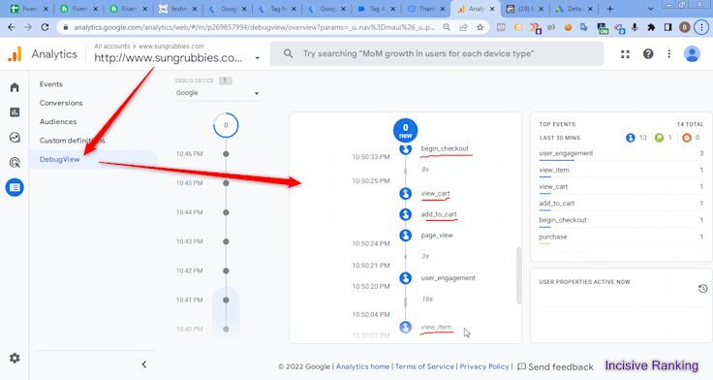The width and height of the screenshot is (713, 380).
Task: Open the Advertising icon in left rail
Action: click(15, 163)
